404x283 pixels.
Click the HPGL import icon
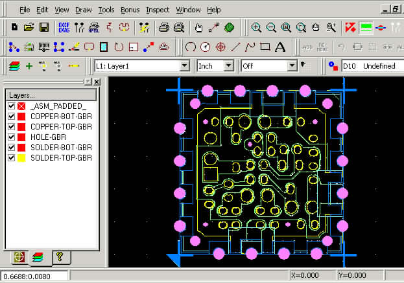coord(93,27)
